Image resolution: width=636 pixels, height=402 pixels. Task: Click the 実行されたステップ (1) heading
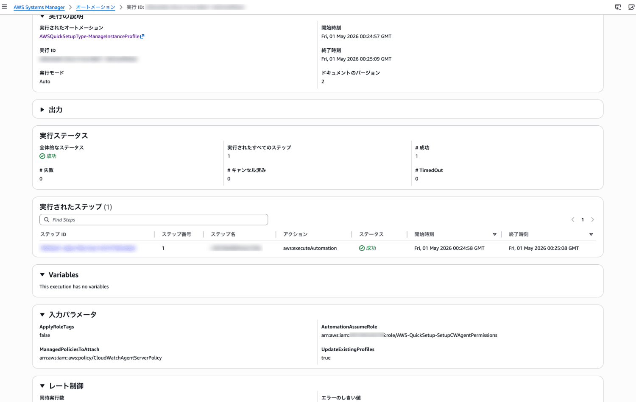click(76, 207)
